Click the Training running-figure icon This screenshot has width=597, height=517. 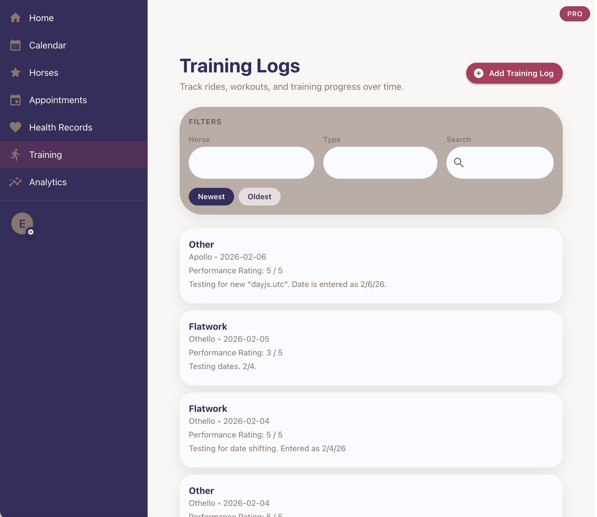[x=15, y=155]
